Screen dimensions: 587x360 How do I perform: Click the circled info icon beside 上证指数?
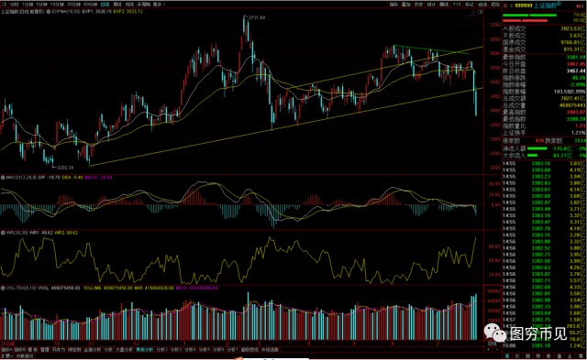coord(559,4)
